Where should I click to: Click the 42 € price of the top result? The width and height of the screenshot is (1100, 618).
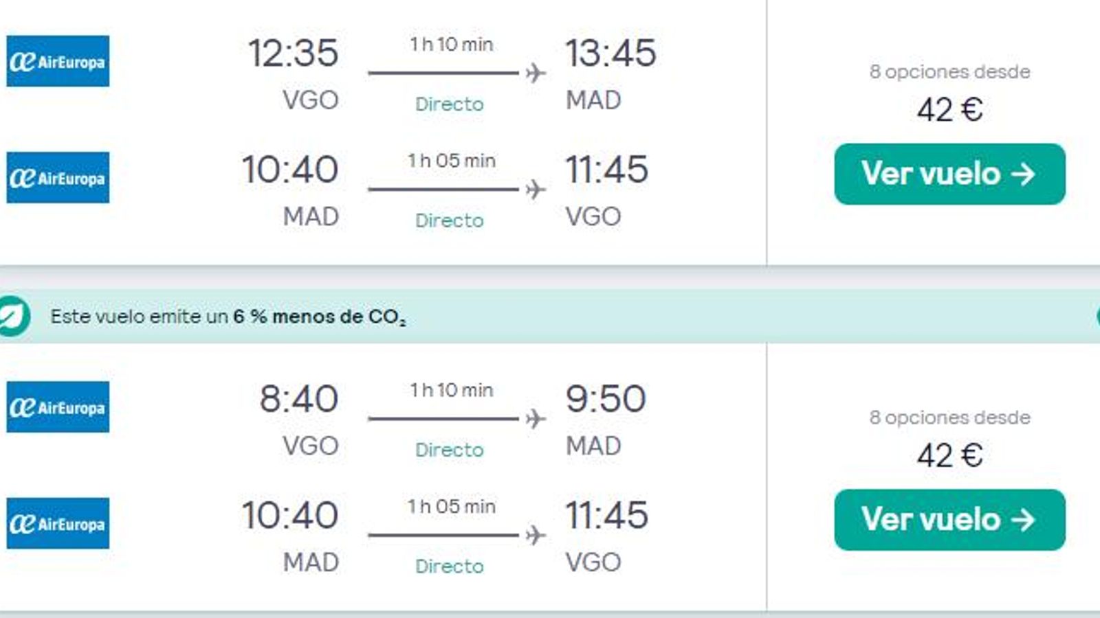[949, 110]
